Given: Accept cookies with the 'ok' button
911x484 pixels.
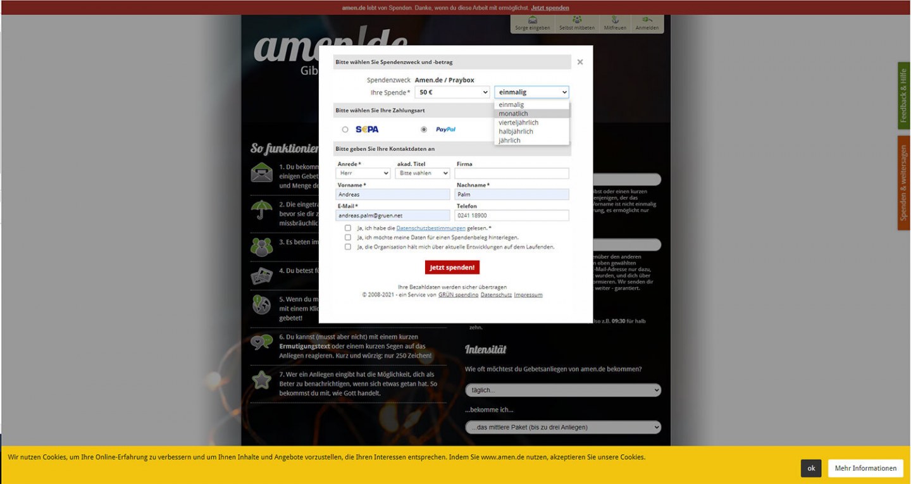Looking at the screenshot, I should 811,468.
